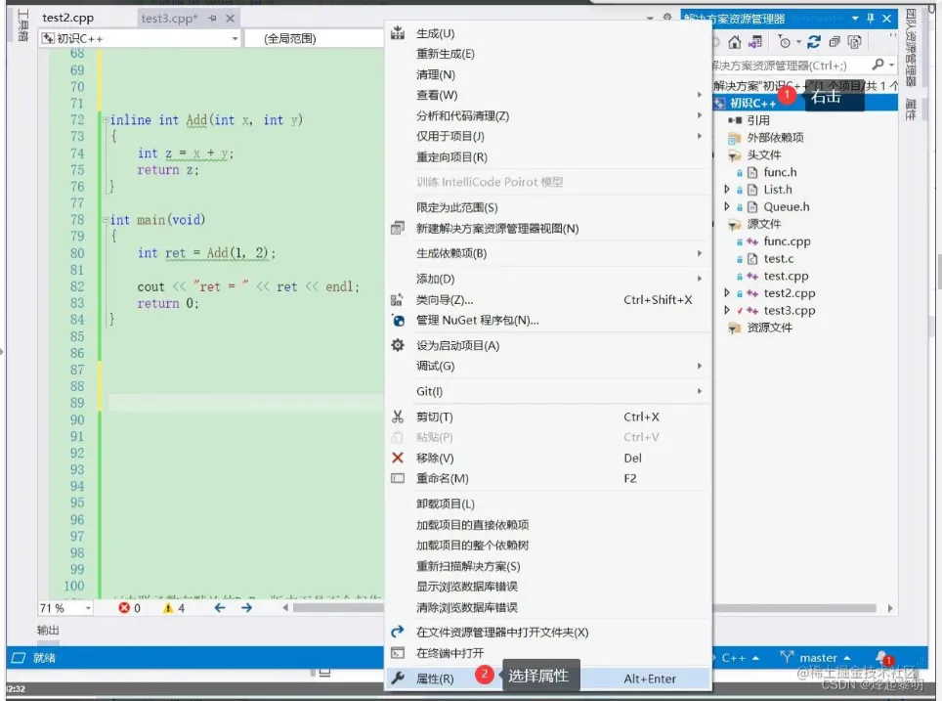Expand the List.h tree node
This screenshot has height=701, width=942.
727,190
